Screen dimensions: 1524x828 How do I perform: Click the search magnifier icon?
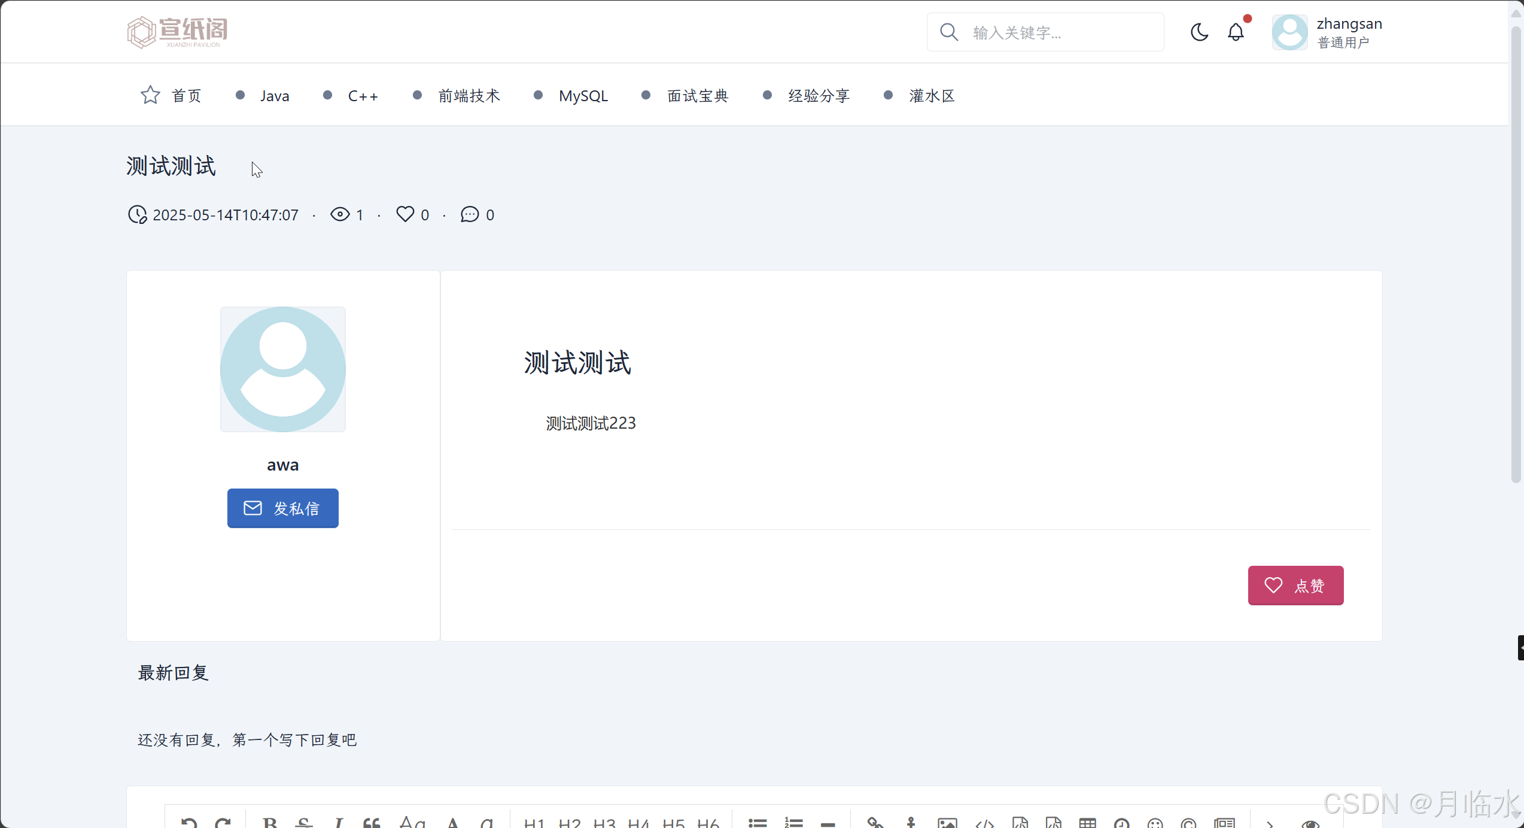coord(949,32)
